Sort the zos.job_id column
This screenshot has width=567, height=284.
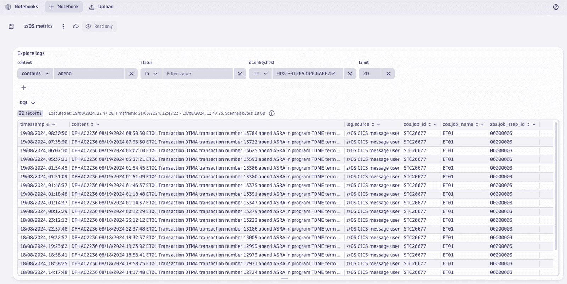tap(430, 124)
